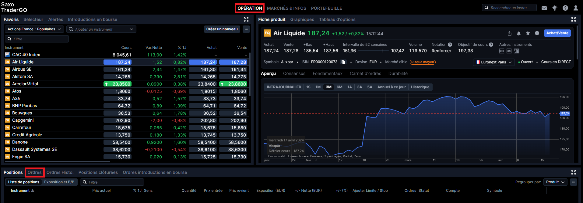Click the EQ icon beside Engie SA
This screenshot has height=203, width=583.
(x=7, y=157)
